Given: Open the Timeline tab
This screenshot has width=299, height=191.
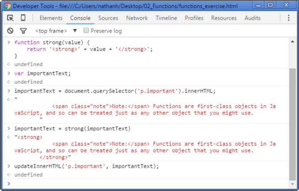Looking at the screenshot, I should tap(166, 18).
